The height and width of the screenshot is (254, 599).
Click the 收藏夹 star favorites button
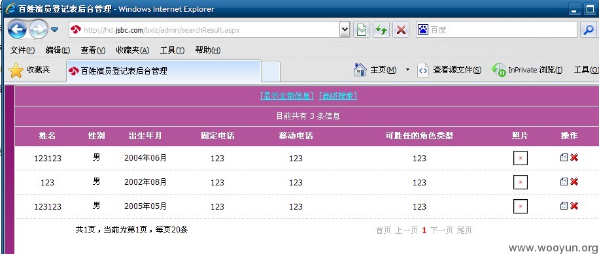tap(29, 70)
